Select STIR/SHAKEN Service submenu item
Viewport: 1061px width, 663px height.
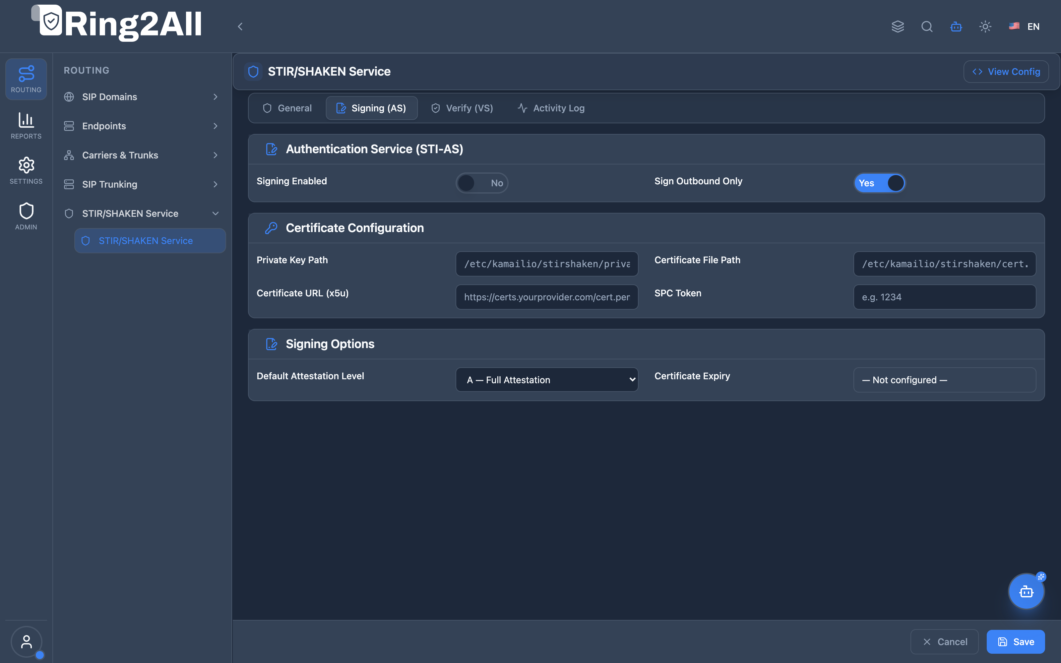(150, 241)
